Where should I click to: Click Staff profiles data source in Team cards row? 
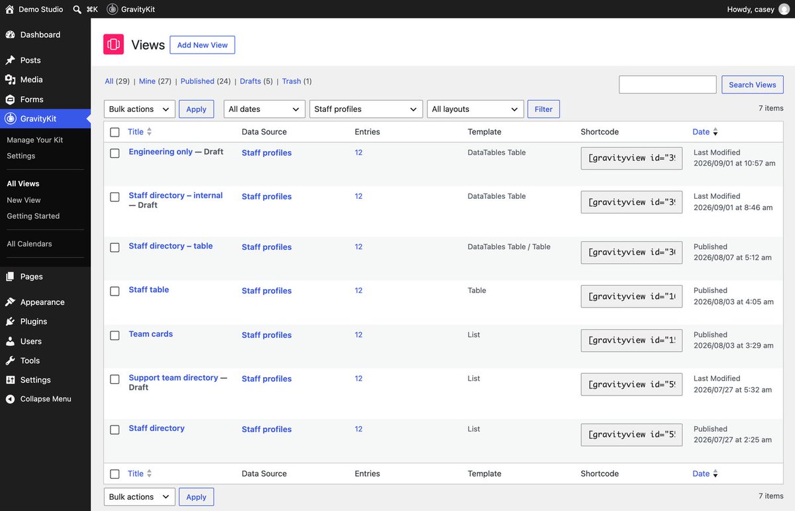point(267,335)
